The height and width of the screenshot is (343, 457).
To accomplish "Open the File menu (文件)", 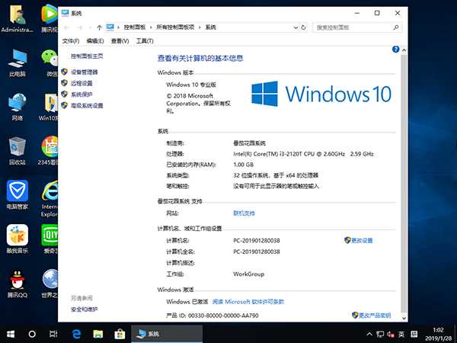I will point(71,41).
